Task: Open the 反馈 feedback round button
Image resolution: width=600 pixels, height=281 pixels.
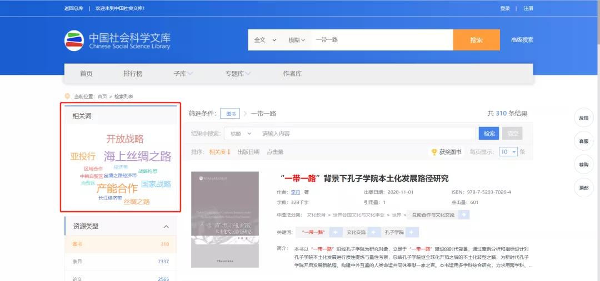Action: pos(583,118)
